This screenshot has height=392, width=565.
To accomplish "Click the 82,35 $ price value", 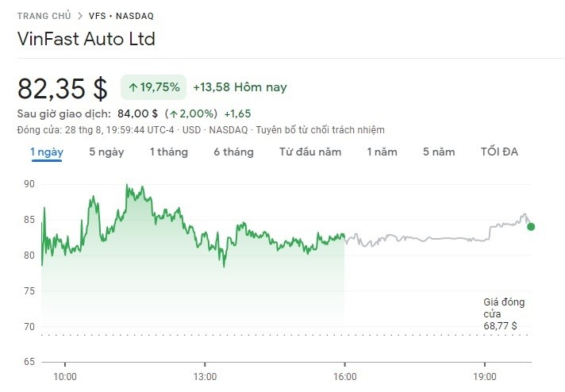I will coord(62,87).
